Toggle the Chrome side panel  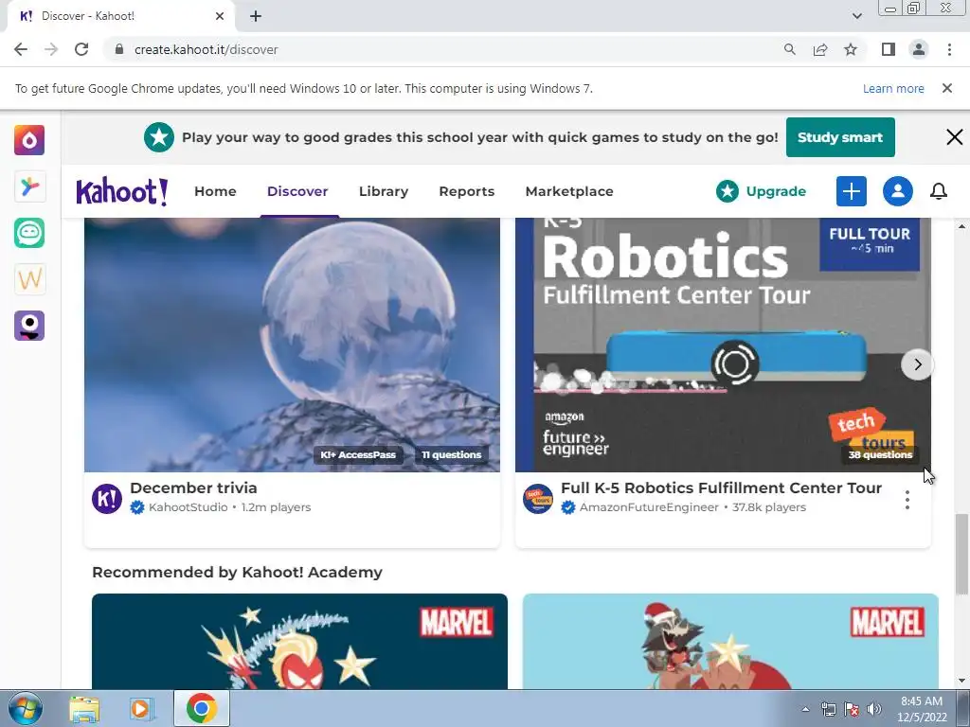point(889,49)
